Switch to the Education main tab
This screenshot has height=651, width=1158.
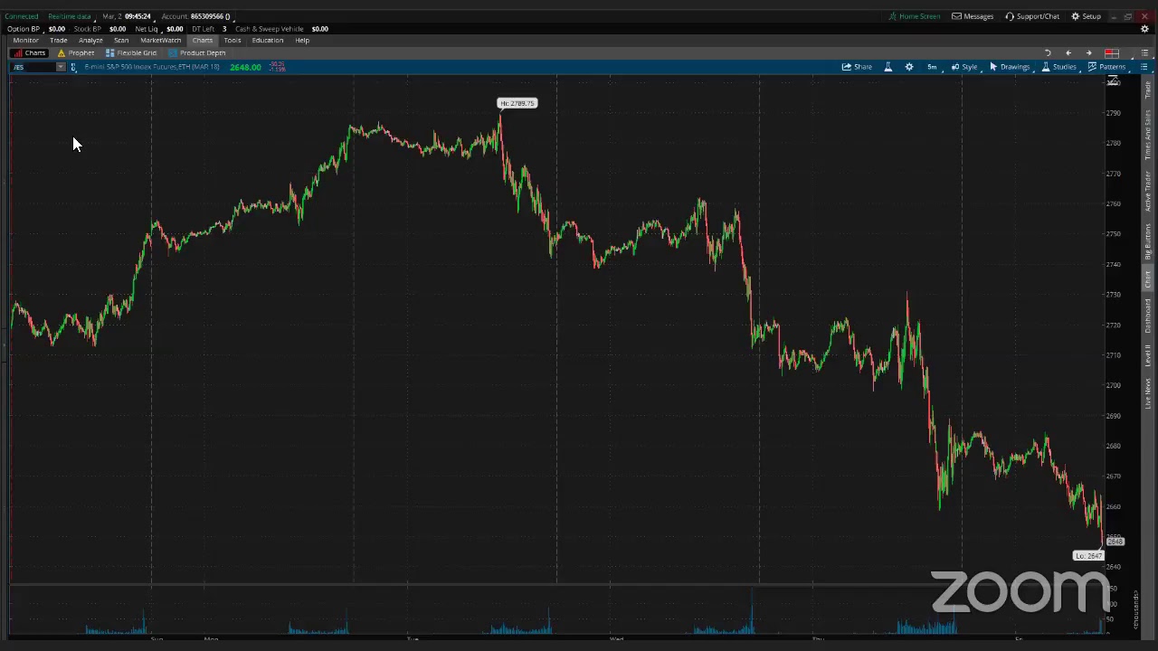pos(267,40)
